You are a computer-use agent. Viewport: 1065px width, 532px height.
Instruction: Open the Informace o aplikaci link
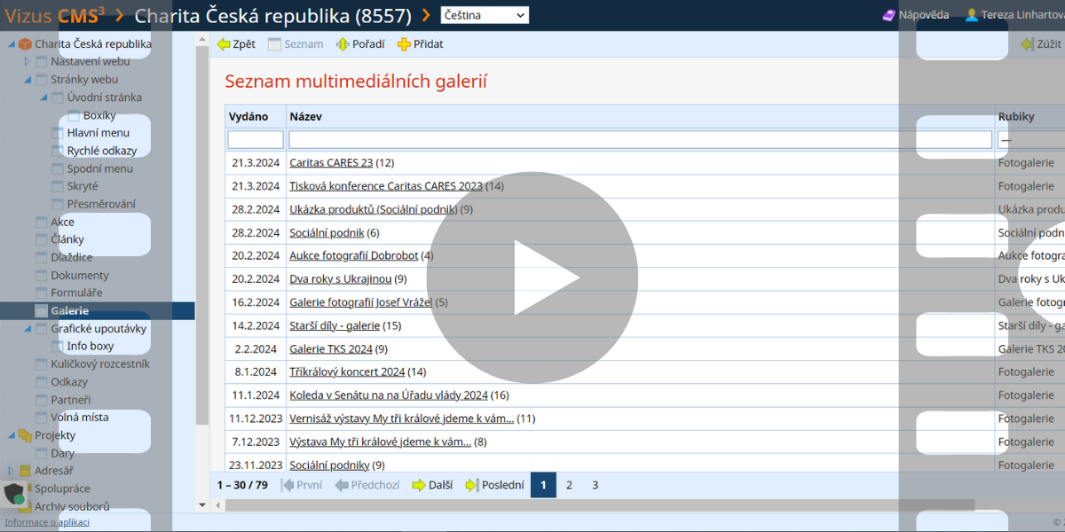(x=47, y=522)
